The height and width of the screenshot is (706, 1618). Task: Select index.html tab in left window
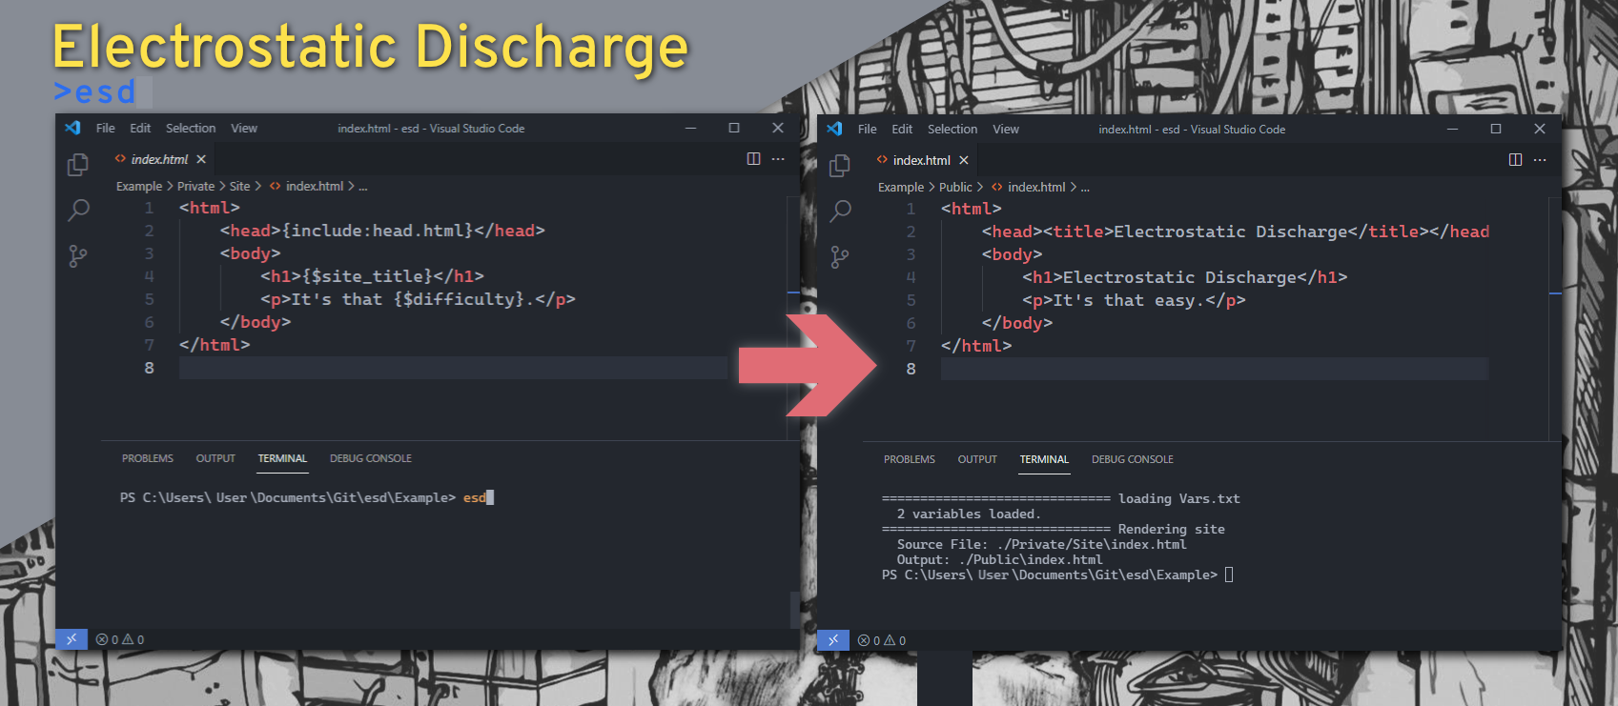click(x=159, y=159)
